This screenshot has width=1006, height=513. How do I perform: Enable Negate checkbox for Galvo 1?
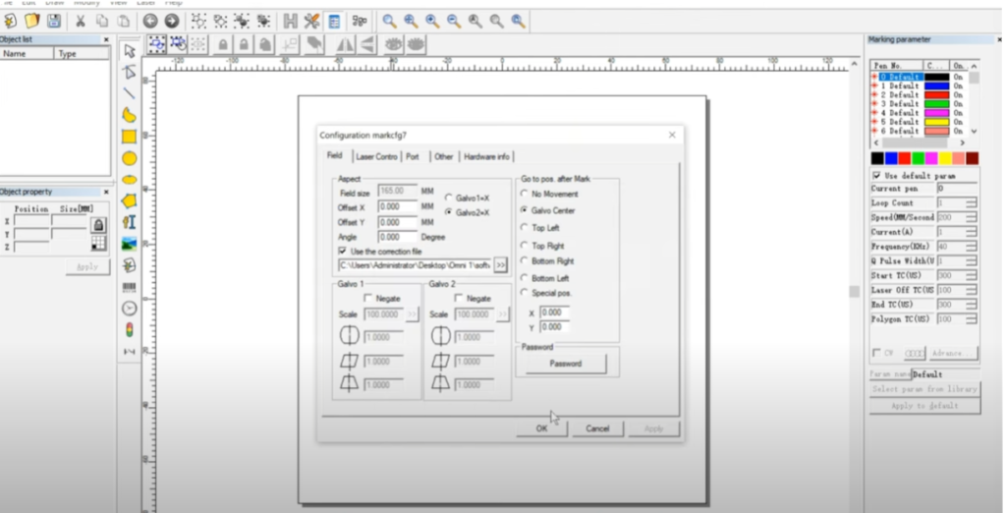coord(368,298)
